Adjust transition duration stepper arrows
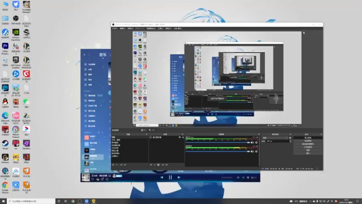Screen dimensions: 362x204 (x=290, y=141)
